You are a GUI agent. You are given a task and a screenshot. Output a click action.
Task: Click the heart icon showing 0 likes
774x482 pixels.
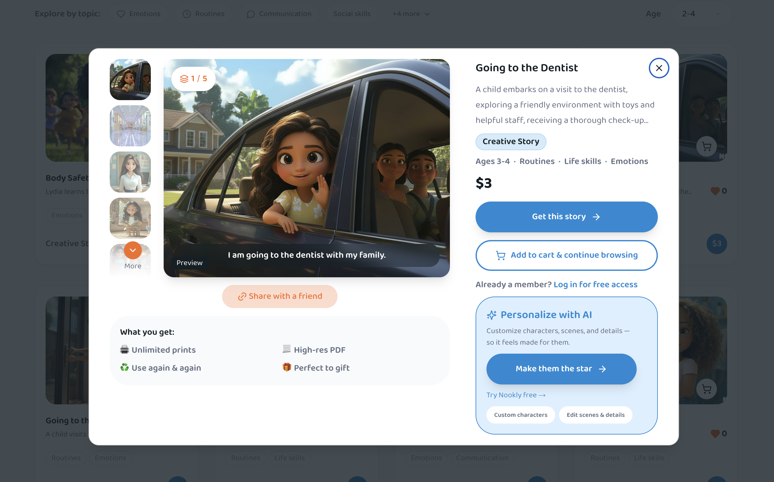tap(715, 191)
